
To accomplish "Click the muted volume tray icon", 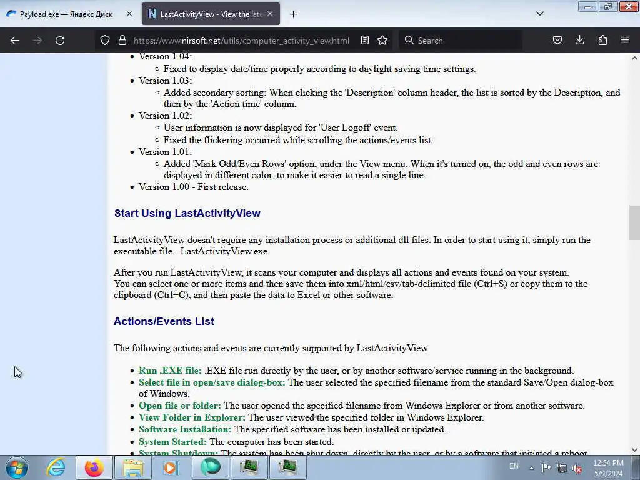I will click(x=577, y=468).
